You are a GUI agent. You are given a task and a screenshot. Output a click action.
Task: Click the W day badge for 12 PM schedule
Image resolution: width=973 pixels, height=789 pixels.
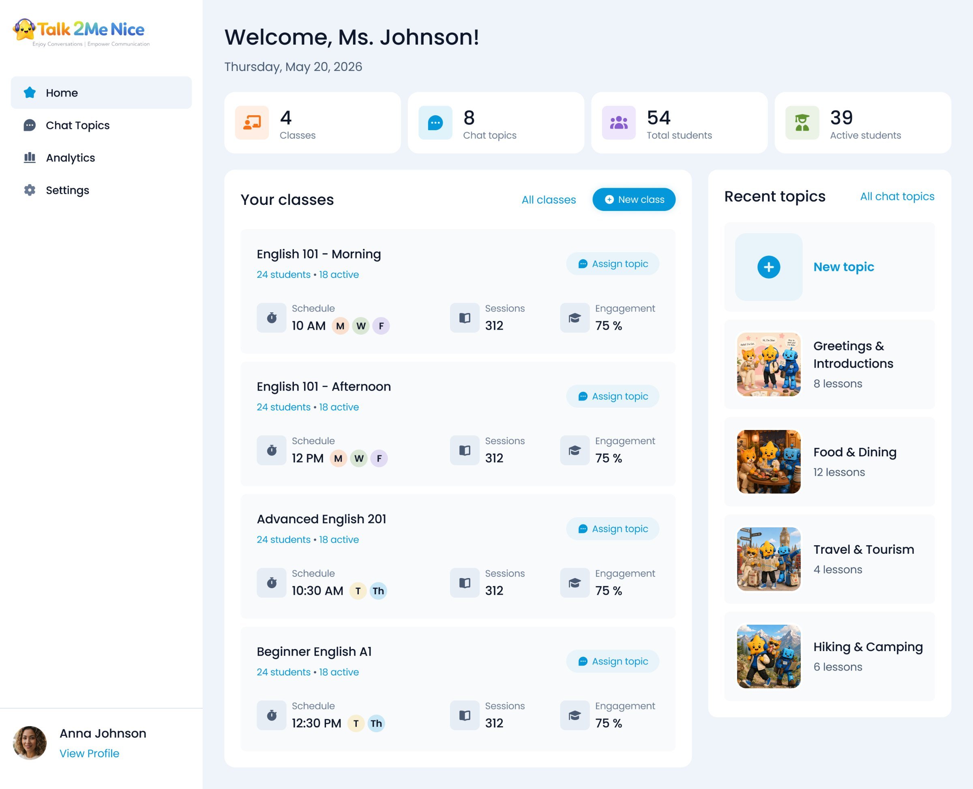coord(359,458)
